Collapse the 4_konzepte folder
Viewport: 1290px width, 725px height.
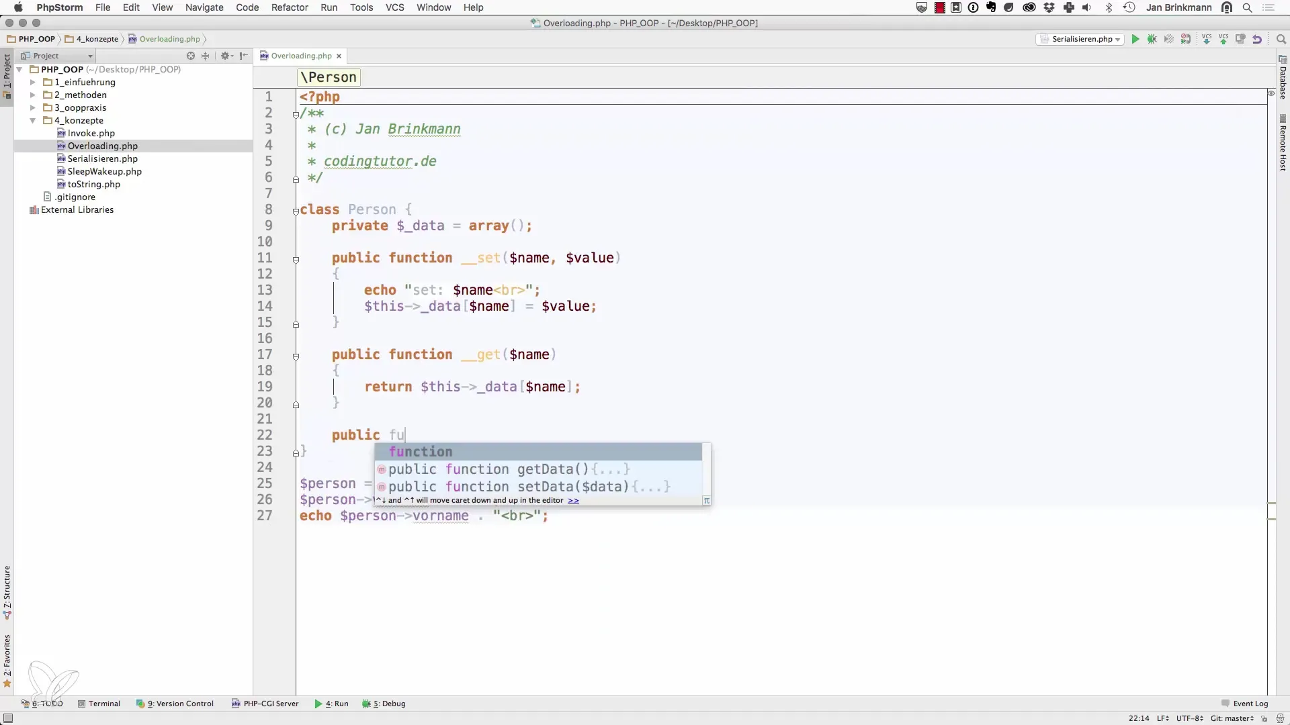click(32, 120)
